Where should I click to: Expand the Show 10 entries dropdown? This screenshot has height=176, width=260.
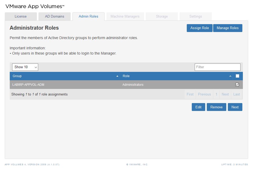[x=25, y=67]
